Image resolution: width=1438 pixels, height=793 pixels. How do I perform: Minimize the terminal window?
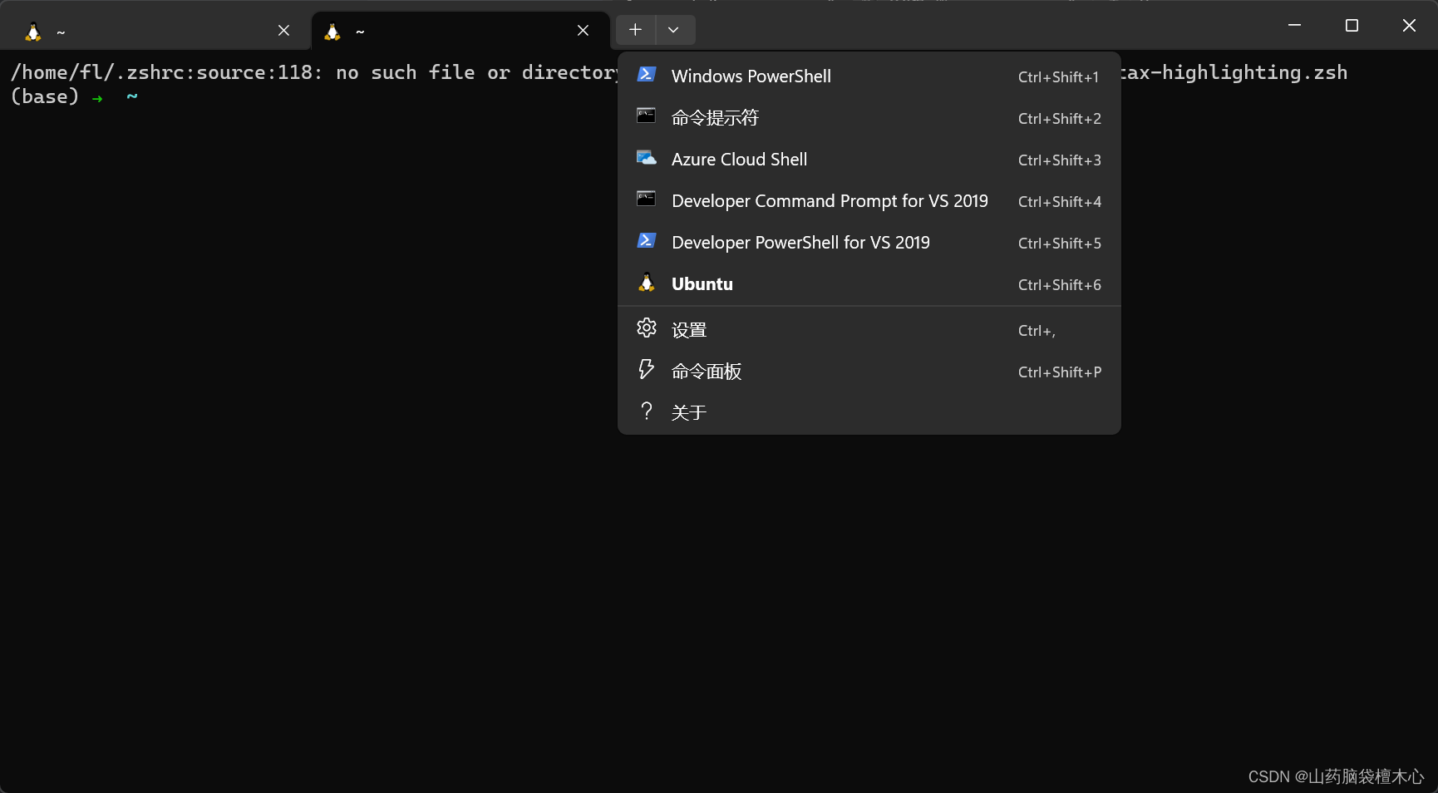[1294, 25]
